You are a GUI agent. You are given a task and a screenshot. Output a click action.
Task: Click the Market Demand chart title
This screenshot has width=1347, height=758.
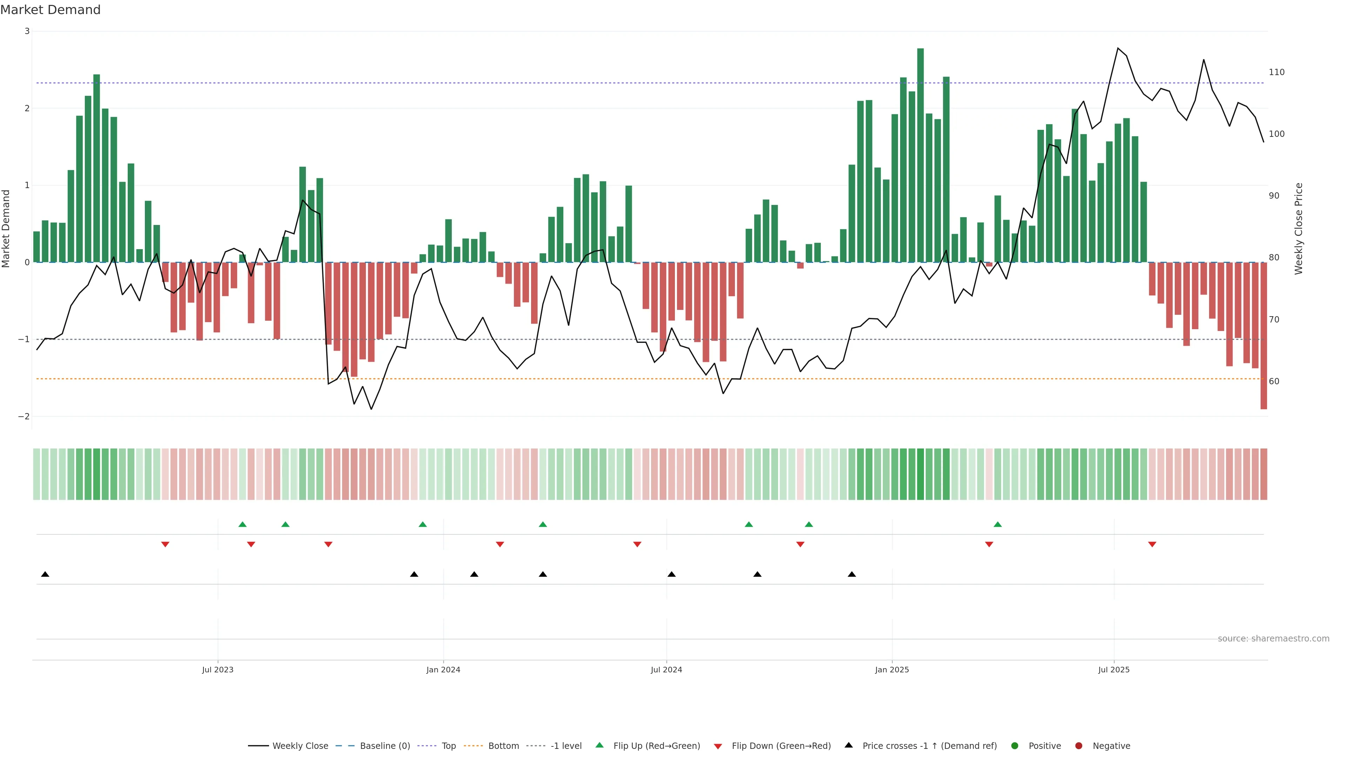(x=50, y=10)
